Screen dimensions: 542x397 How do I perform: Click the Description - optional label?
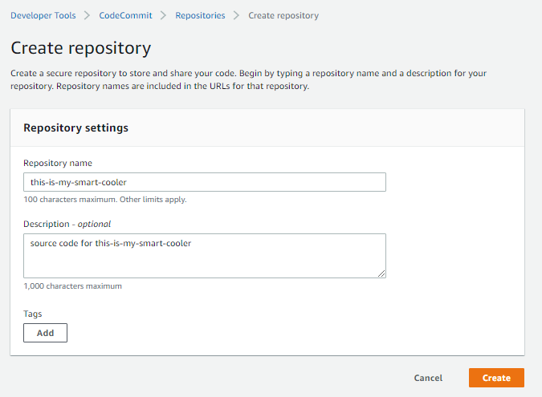(x=67, y=224)
